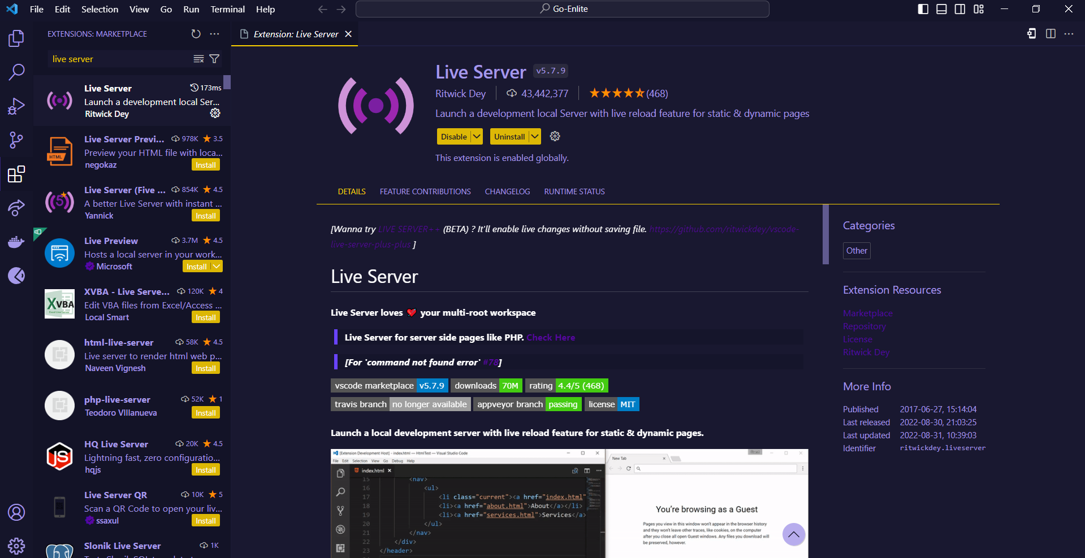This screenshot has width=1085, height=558.
Task: Open Live Preview Install dropdown arrow
Action: coord(217,267)
